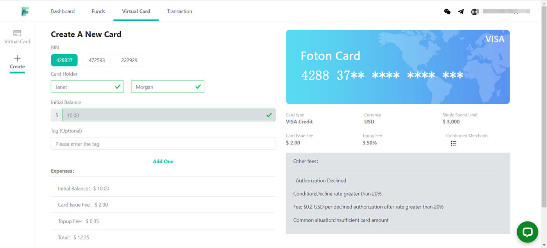The width and height of the screenshot is (547, 248).
Task: Click the 'Authorization Declined' fee text
Action: click(x=320, y=180)
